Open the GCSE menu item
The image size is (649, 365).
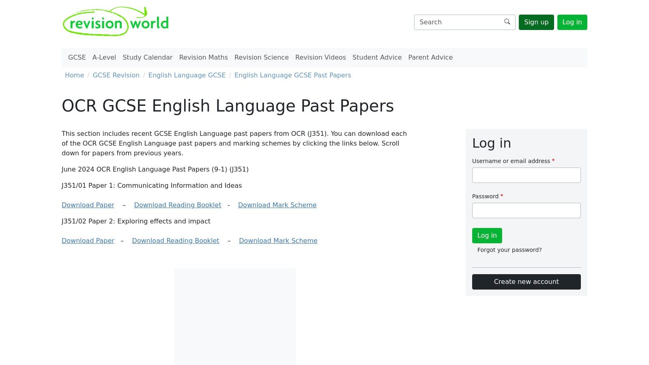pos(77,58)
